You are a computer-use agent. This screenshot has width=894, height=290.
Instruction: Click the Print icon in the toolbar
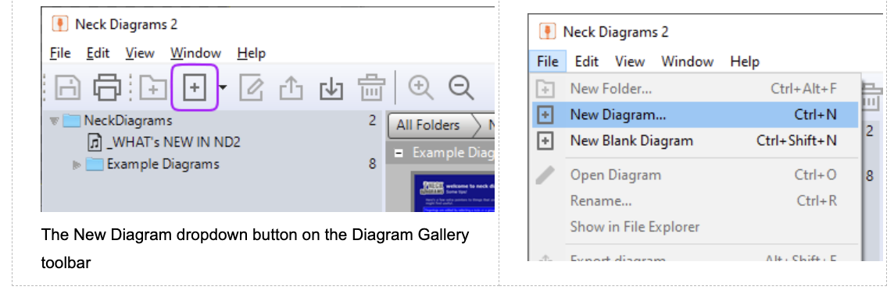click(x=108, y=87)
